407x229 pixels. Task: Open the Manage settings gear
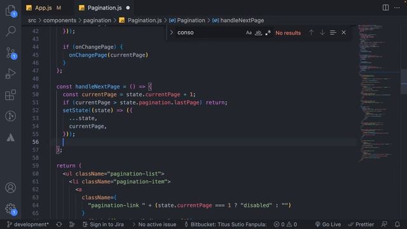click(11, 209)
